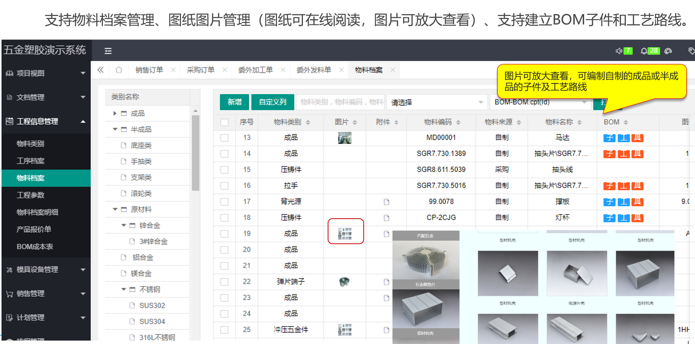This screenshot has height=344, width=695.
Task: Click the 新增 button
Action: coord(234,102)
